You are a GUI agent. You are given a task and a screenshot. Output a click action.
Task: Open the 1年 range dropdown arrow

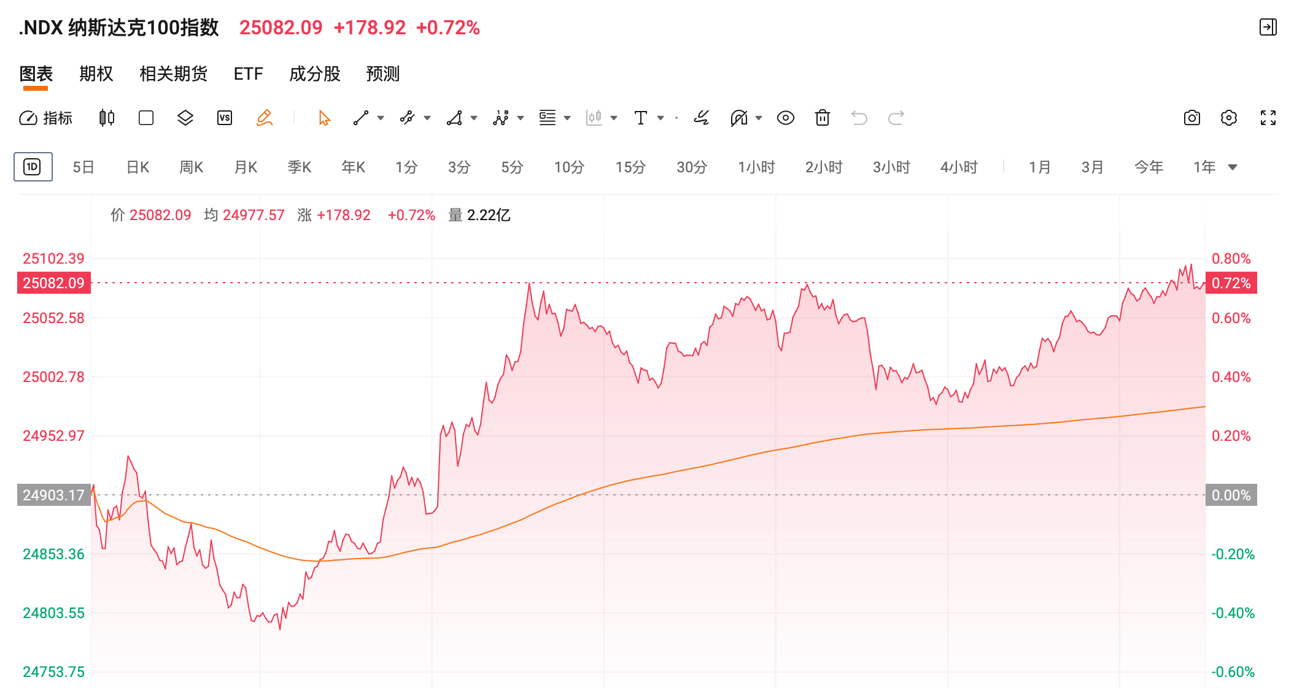(1233, 167)
